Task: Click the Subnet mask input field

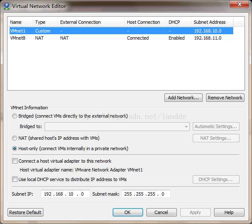Action: pyautogui.click(x=146, y=194)
